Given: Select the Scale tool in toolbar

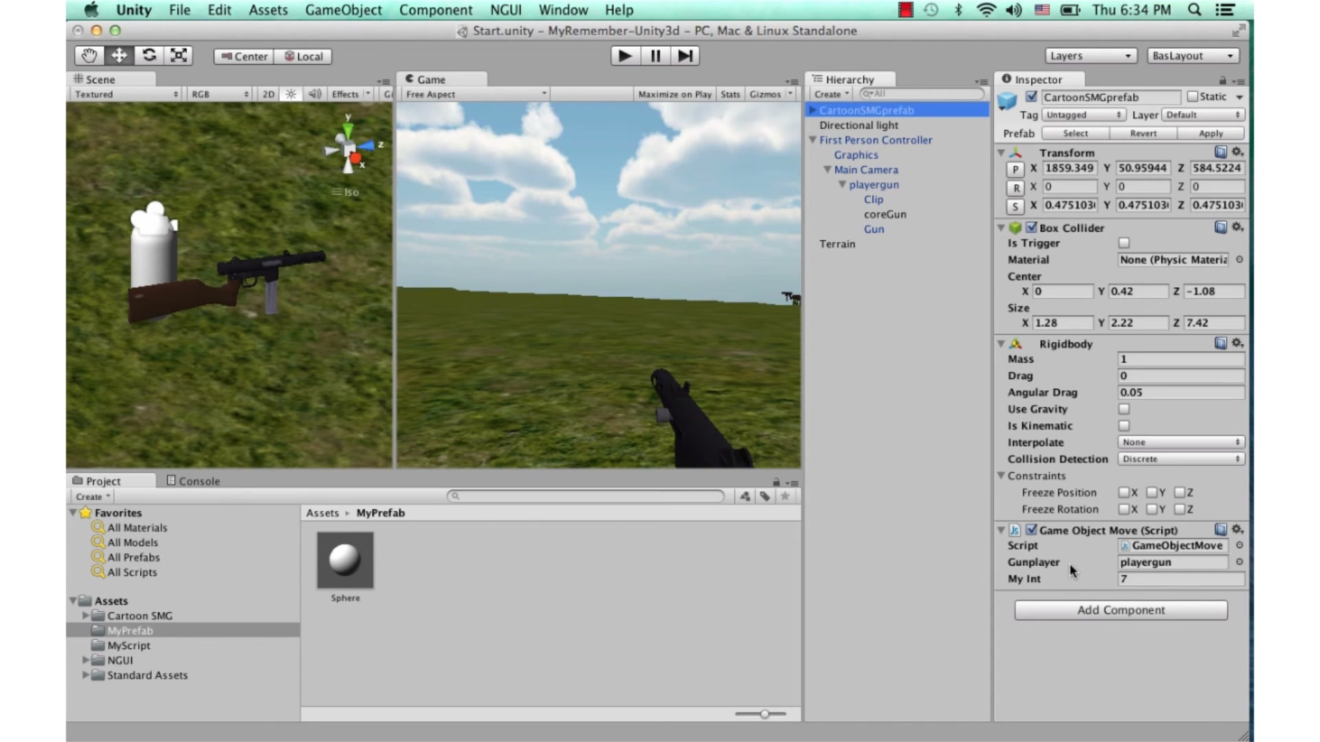Looking at the screenshot, I should 179,56.
